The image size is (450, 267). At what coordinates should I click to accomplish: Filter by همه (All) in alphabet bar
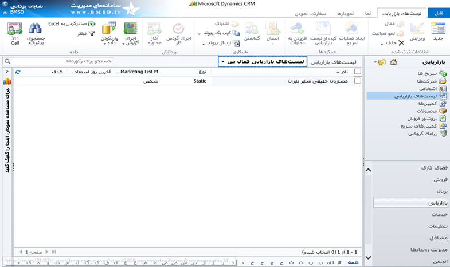[x=353, y=262]
